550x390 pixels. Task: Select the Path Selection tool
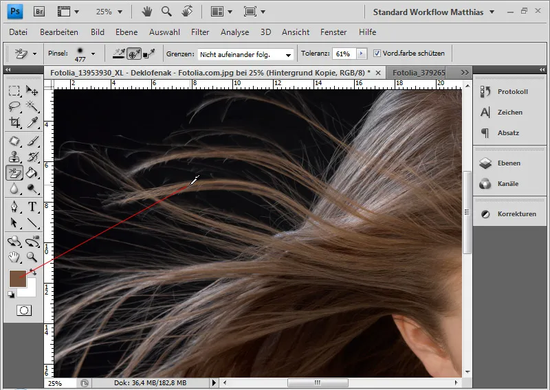[14, 222]
